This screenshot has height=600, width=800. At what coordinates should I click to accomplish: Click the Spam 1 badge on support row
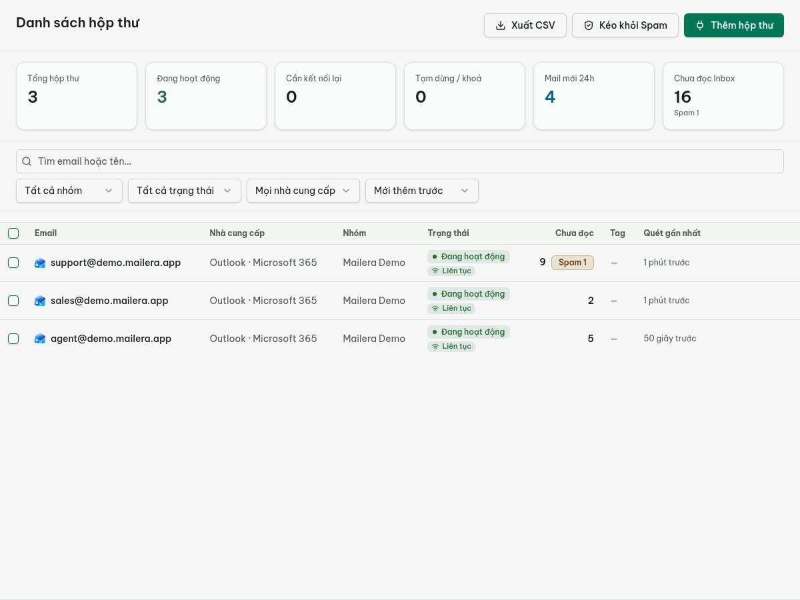pos(573,263)
